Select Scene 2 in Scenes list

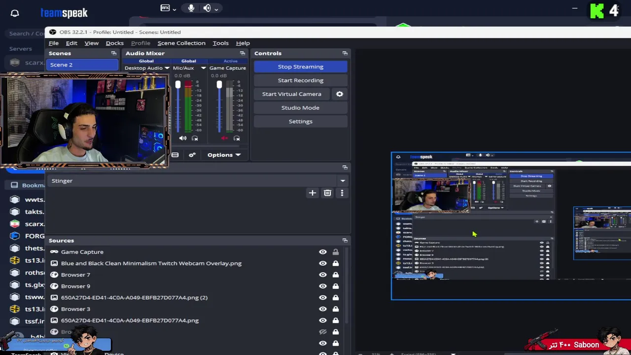pyautogui.click(x=83, y=65)
